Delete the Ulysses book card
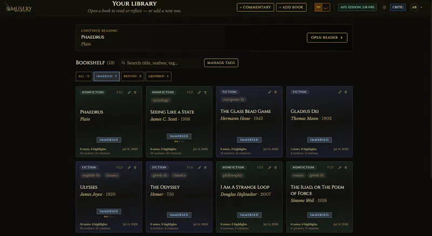The image size is (432, 236). click(136, 168)
